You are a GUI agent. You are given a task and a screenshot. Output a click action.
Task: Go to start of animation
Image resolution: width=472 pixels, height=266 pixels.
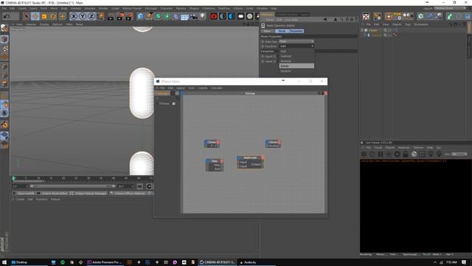(139, 187)
